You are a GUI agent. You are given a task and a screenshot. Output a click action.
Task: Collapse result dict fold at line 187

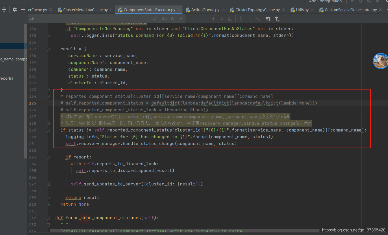48,49
